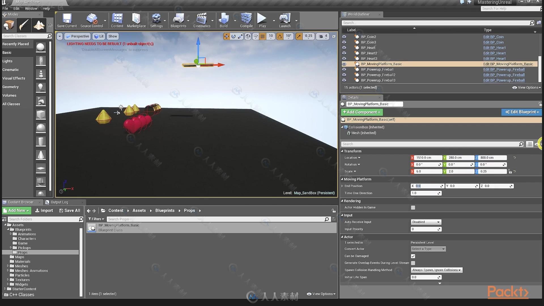Open the Spawn Collision Handling Method dropdown
Viewport: 544px width, 306px height.
[x=435, y=270]
